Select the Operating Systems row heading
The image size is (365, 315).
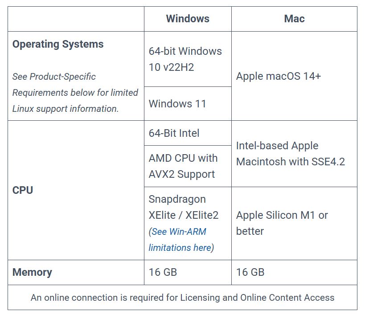[x=58, y=44]
